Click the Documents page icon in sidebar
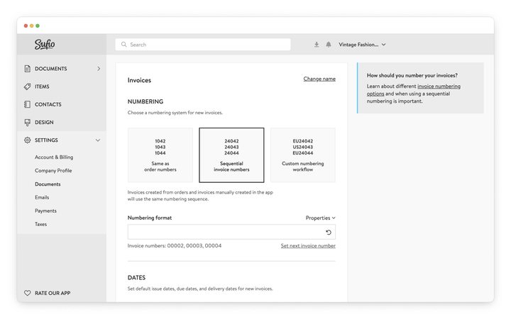The height and width of the screenshot is (319, 511). pos(28,69)
